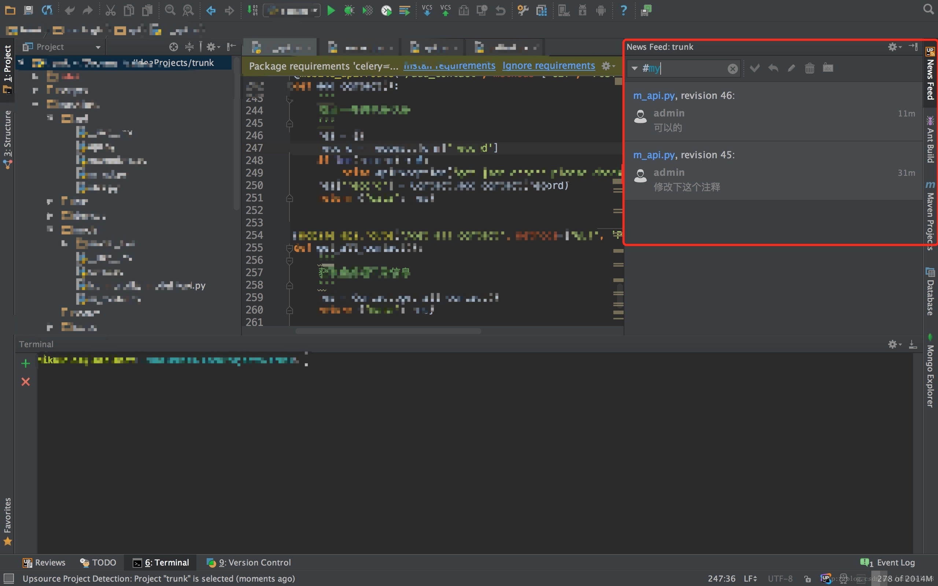Collapse all in Project panel
Image resolution: width=938 pixels, height=586 pixels.
(189, 47)
